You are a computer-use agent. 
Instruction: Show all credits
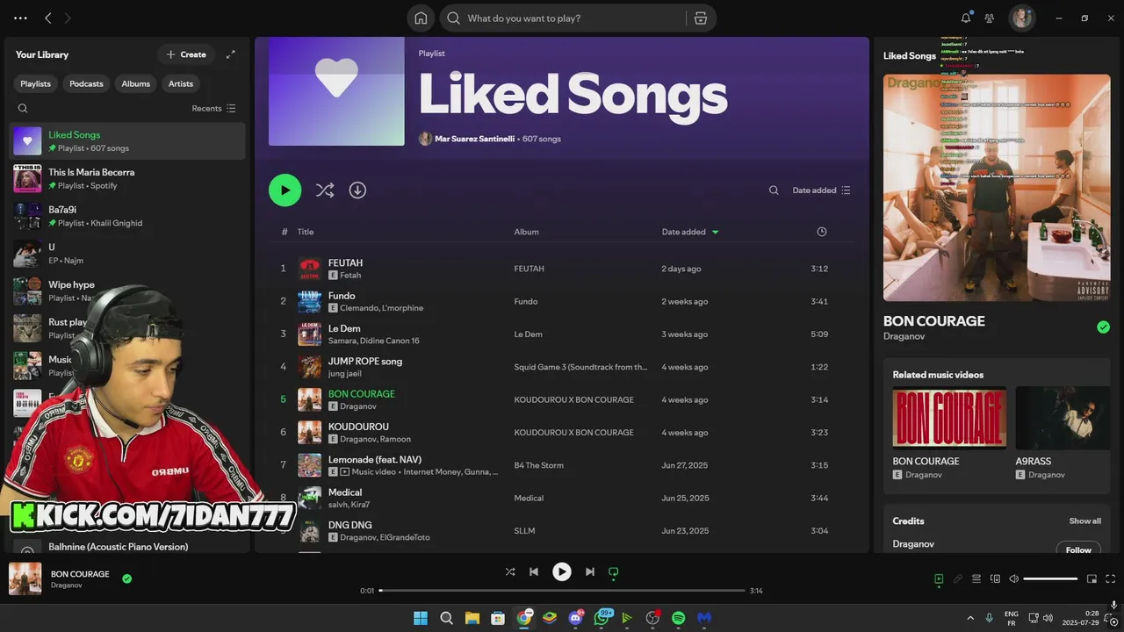click(1085, 521)
